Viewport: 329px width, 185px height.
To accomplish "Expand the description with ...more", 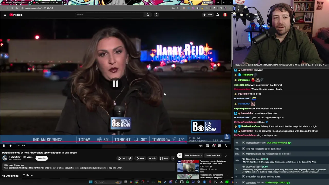I will [x=120, y=168].
